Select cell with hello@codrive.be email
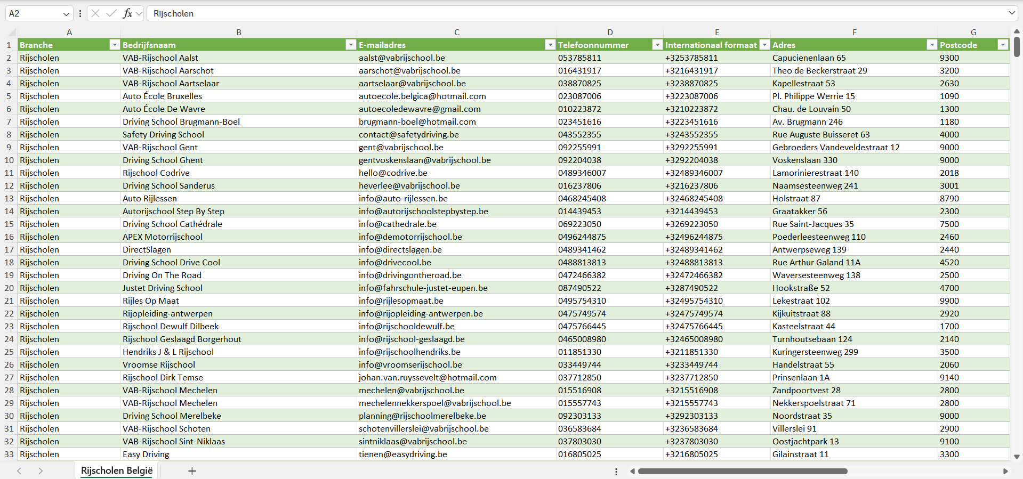 pyautogui.click(x=393, y=173)
